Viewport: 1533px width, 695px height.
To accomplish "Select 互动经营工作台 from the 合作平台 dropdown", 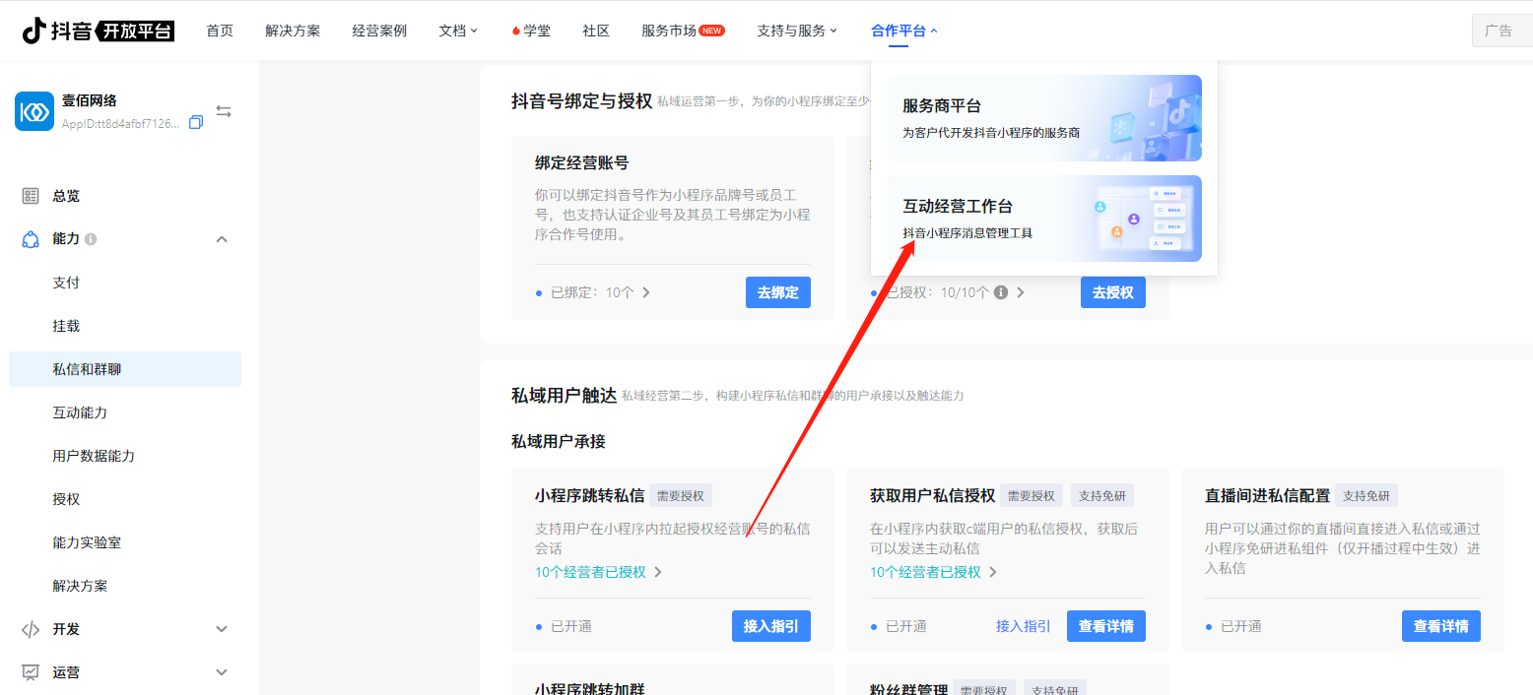I will [1044, 219].
